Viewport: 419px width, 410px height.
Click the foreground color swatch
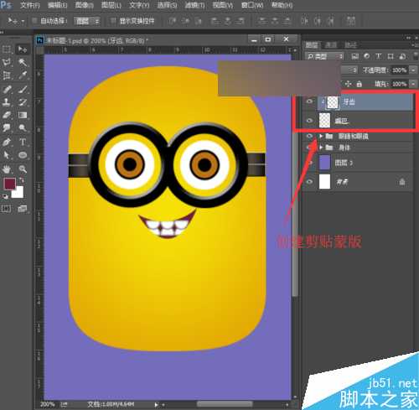coord(9,184)
